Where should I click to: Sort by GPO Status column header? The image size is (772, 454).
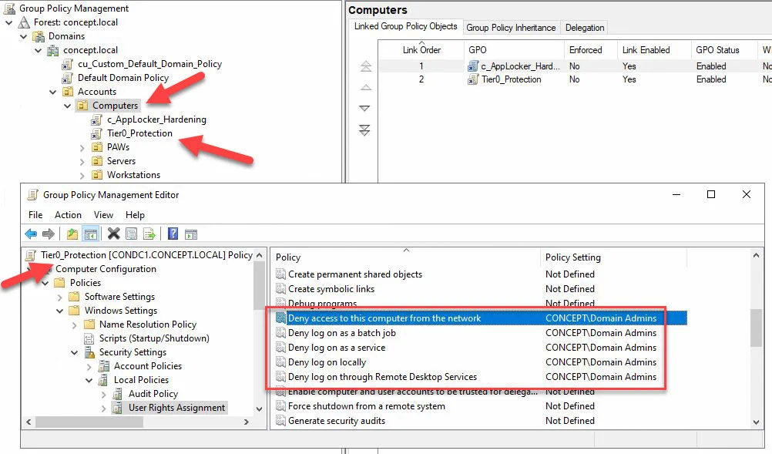click(x=723, y=50)
